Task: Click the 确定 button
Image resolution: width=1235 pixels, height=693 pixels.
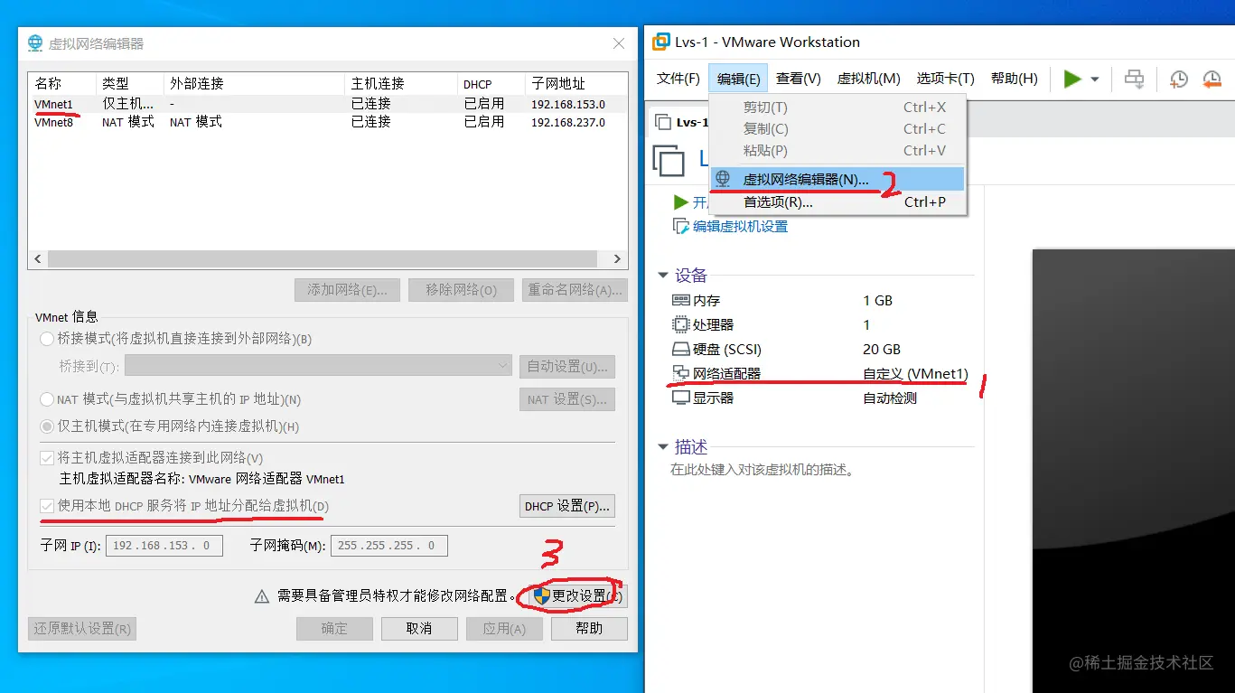Action: [334, 628]
